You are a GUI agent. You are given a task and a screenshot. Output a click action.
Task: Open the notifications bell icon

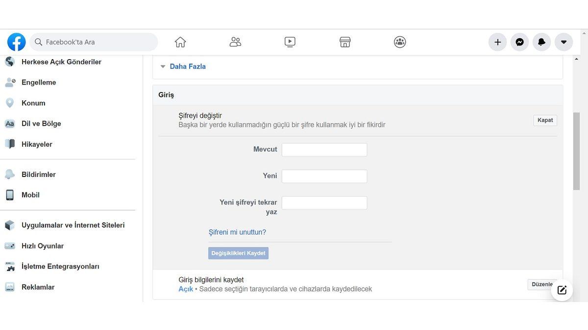pyautogui.click(x=541, y=42)
